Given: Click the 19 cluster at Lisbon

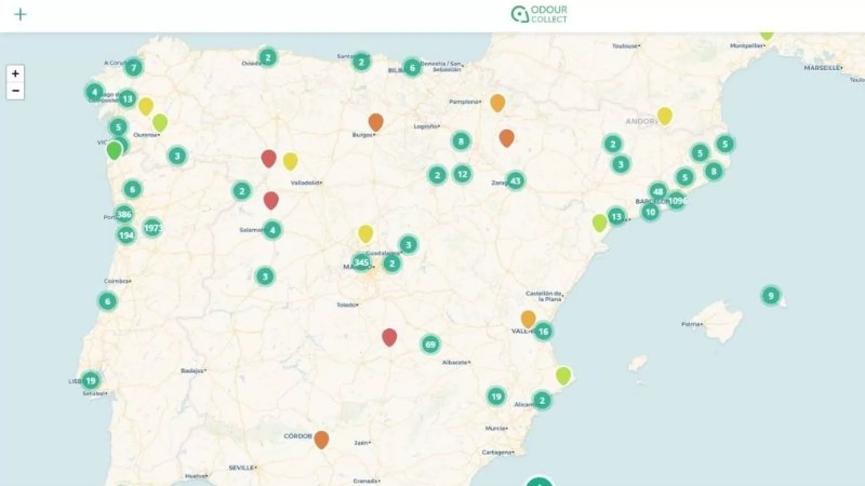Looking at the screenshot, I should (x=91, y=381).
